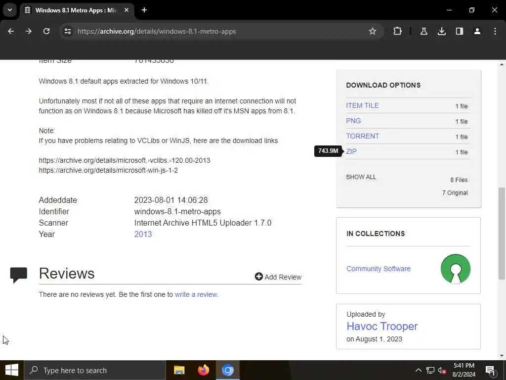
Task: Open the Windows Start menu
Action: click(x=12, y=370)
